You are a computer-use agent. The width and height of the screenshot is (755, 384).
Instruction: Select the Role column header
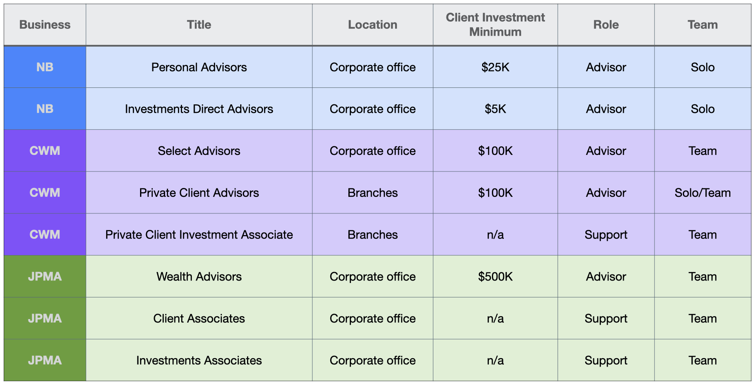606,25
